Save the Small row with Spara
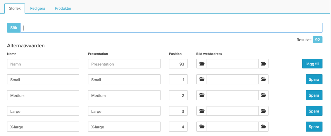 click(x=314, y=79)
